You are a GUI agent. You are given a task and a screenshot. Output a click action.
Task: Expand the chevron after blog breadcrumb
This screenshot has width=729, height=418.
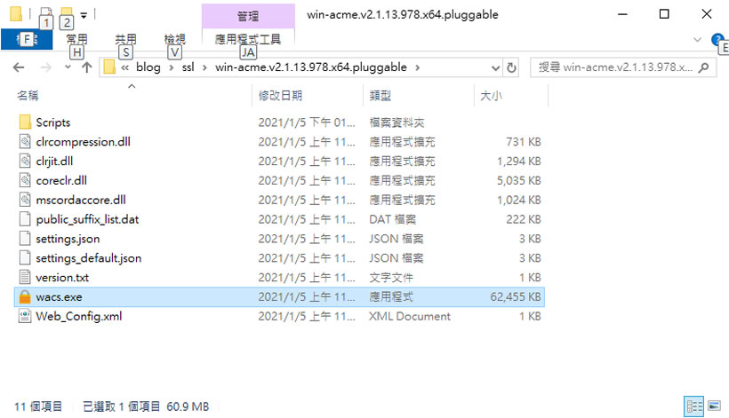pos(172,68)
